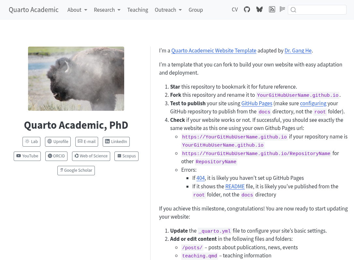Click the E-mail envelope button
354x260 pixels.
(x=87, y=142)
